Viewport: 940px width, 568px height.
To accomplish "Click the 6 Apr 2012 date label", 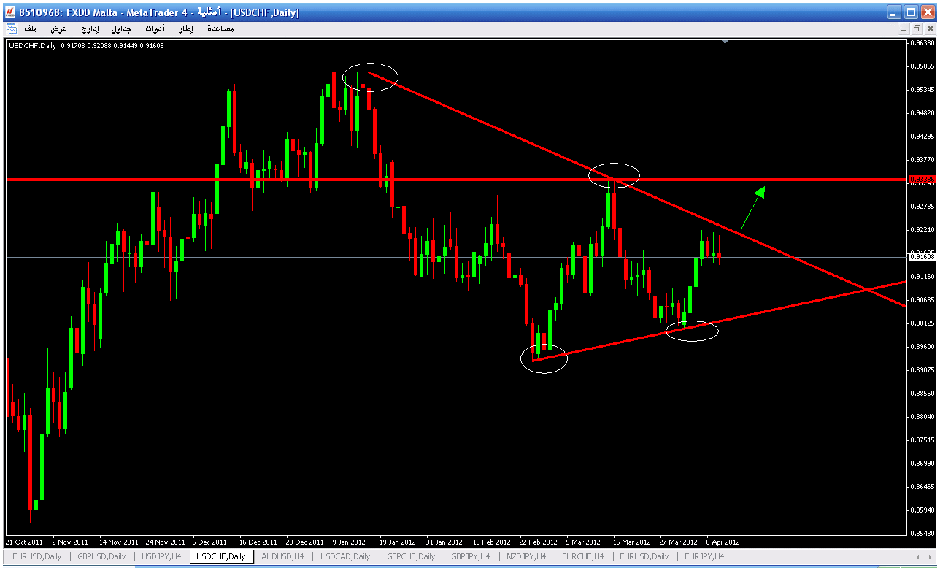I will click(x=723, y=542).
